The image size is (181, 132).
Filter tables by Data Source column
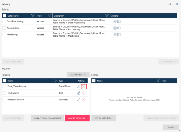[x=33, y=15]
